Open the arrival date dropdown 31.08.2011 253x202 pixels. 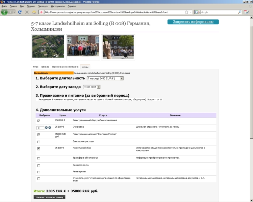92,87
